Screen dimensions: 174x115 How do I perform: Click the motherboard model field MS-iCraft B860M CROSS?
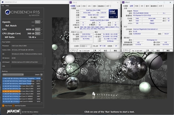click(x=145, y=13)
